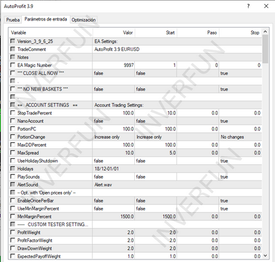Select the 'EA Settings:' value cell
This screenshot has width=275, height=262.
tap(177, 41)
